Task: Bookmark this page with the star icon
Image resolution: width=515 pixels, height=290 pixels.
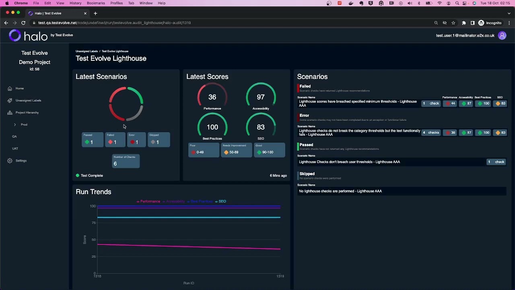Action: click(453, 23)
